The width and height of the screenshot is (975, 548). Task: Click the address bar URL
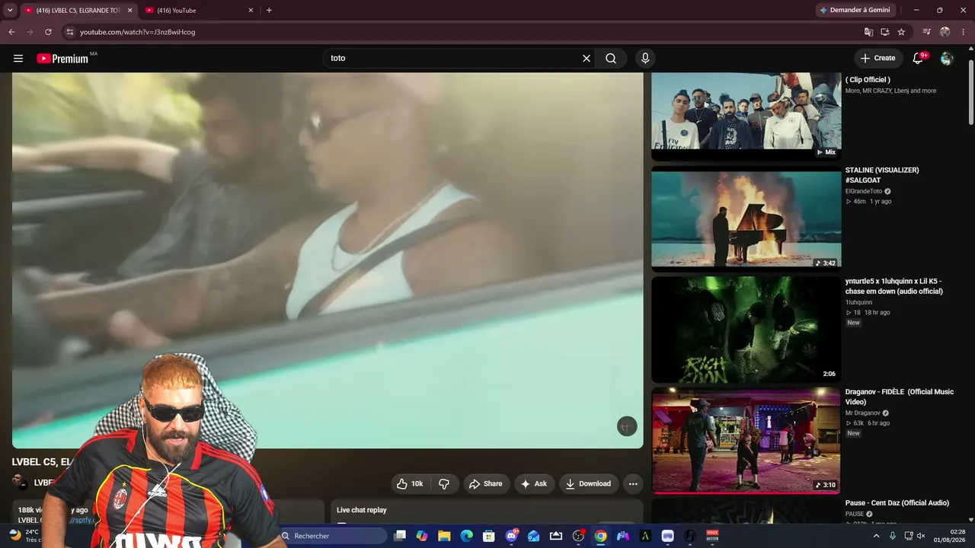[138, 32]
